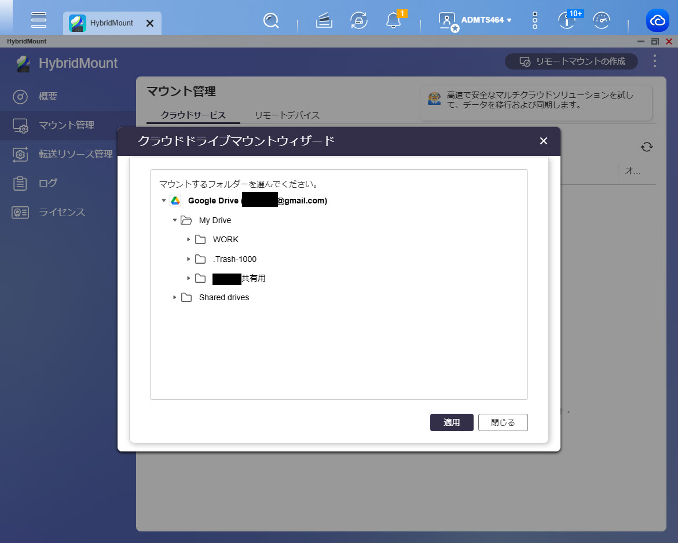Click the search magnifier icon in top bar
678x543 pixels.
(x=270, y=21)
